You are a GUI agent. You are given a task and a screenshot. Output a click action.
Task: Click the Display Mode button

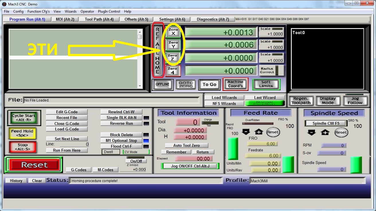[x=328, y=101]
